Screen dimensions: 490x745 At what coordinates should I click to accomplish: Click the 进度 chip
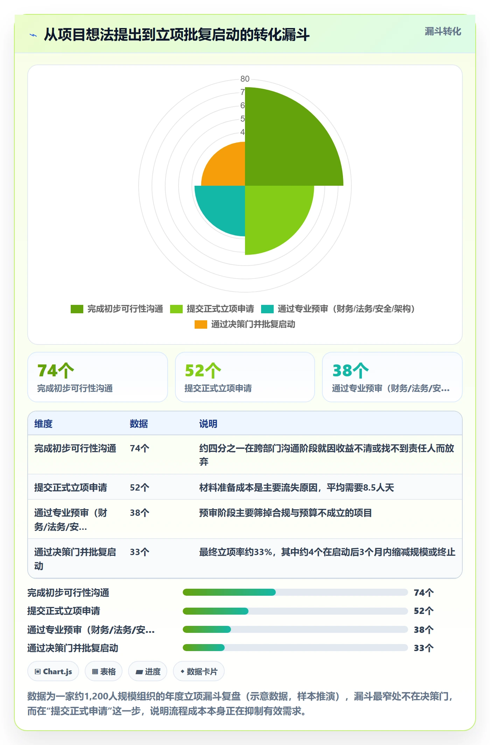click(x=148, y=671)
